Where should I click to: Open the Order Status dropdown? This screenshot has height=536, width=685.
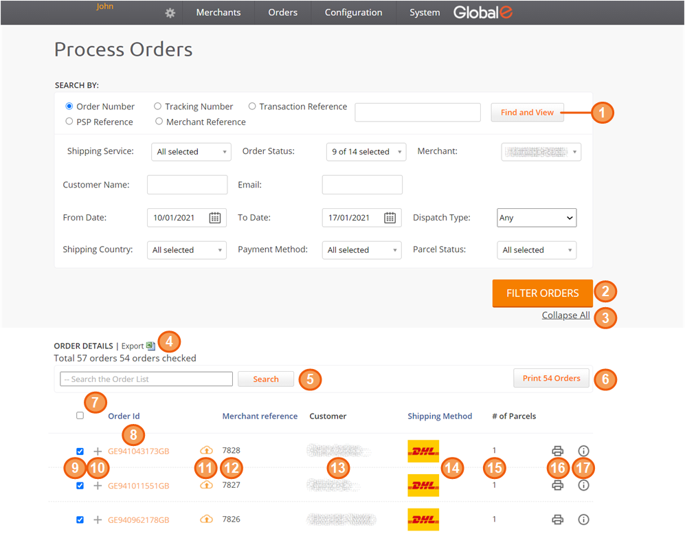pos(366,152)
